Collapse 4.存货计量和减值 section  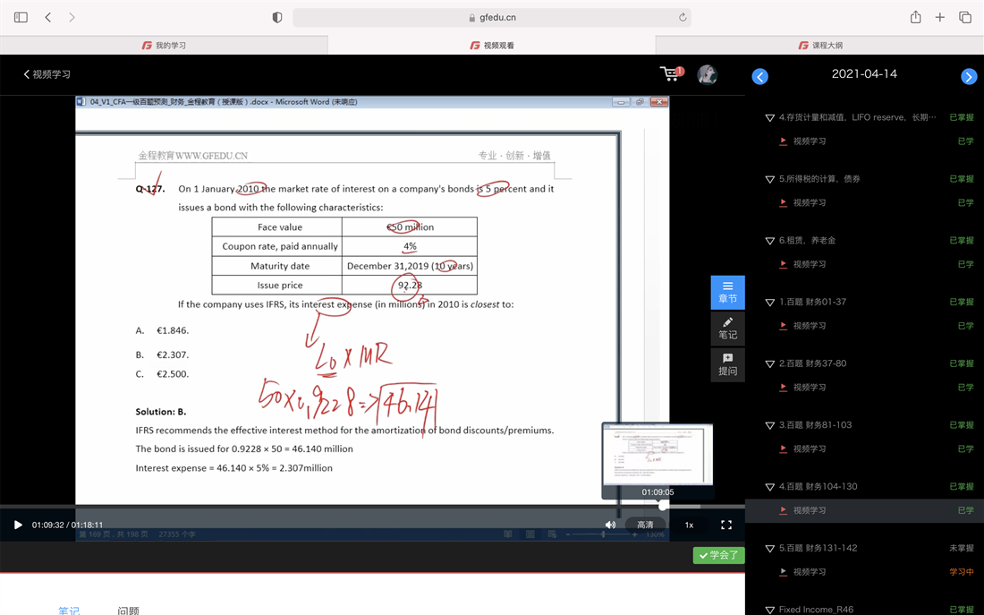point(770,117)
